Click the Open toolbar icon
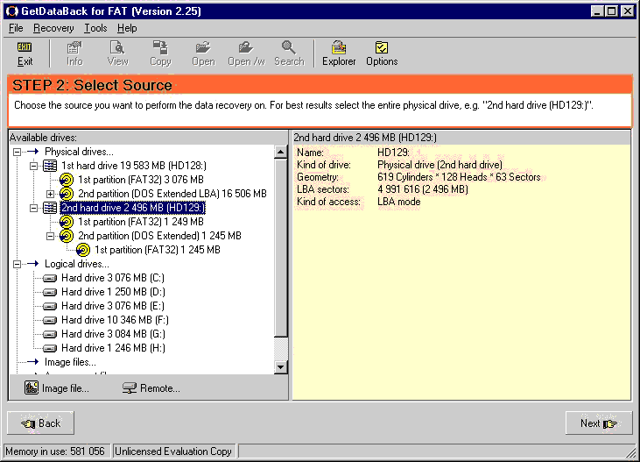The image size is (640, 462). point(203,53)
